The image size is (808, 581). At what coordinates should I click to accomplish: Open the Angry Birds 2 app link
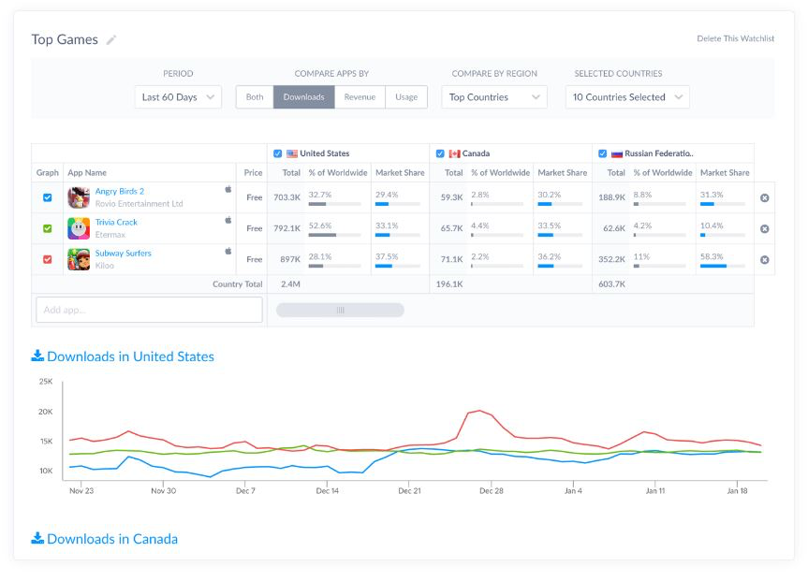[x=120, y=191]
